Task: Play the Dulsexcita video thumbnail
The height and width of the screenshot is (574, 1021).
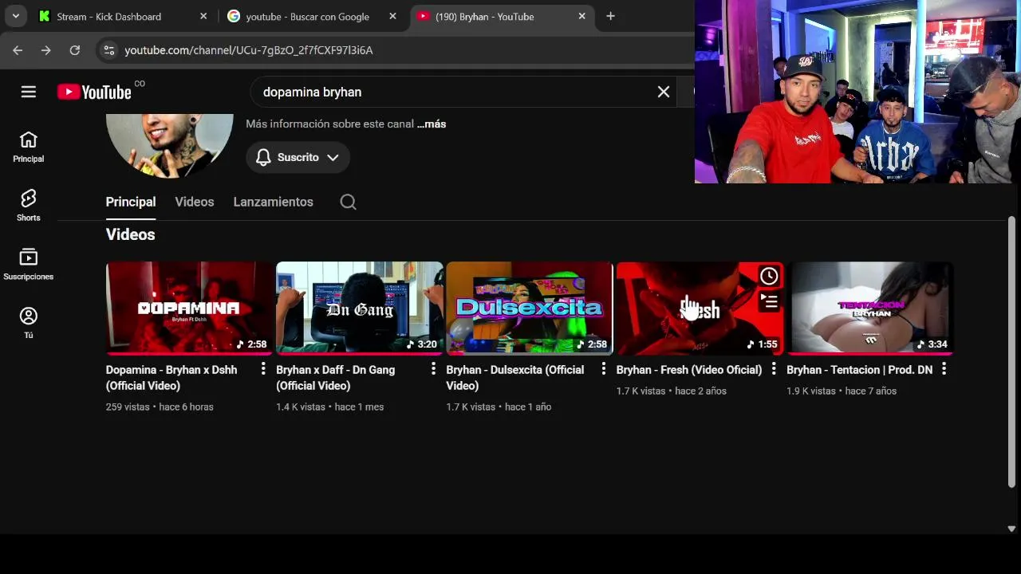Action: (x=530, y=308)
